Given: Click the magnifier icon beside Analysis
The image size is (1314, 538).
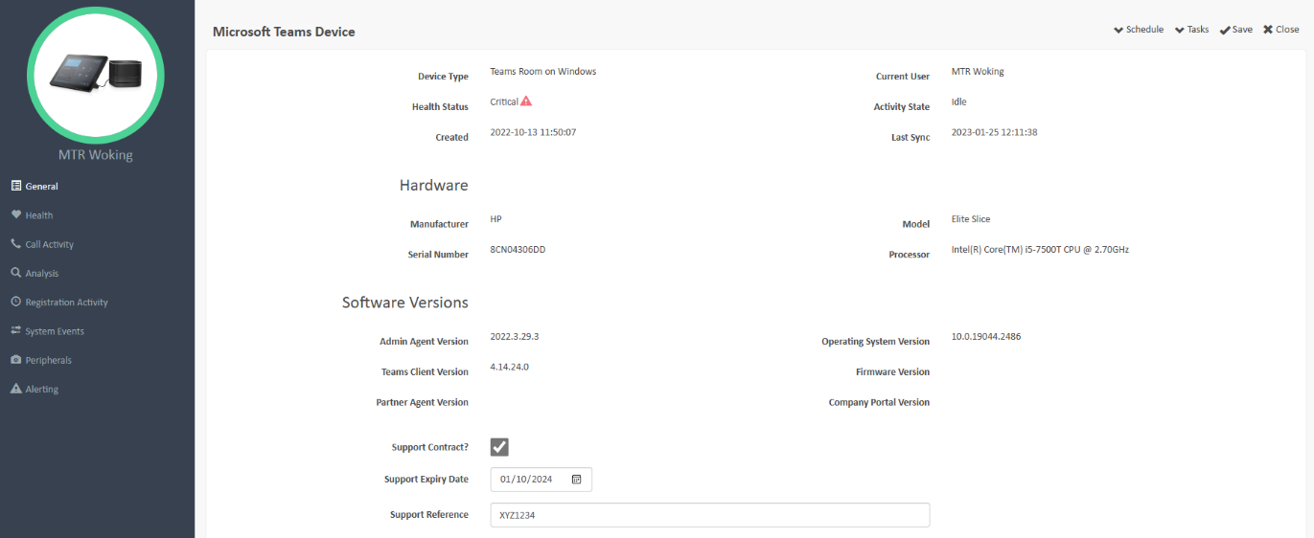Looking at the screenshot, I should pos(16,273).
